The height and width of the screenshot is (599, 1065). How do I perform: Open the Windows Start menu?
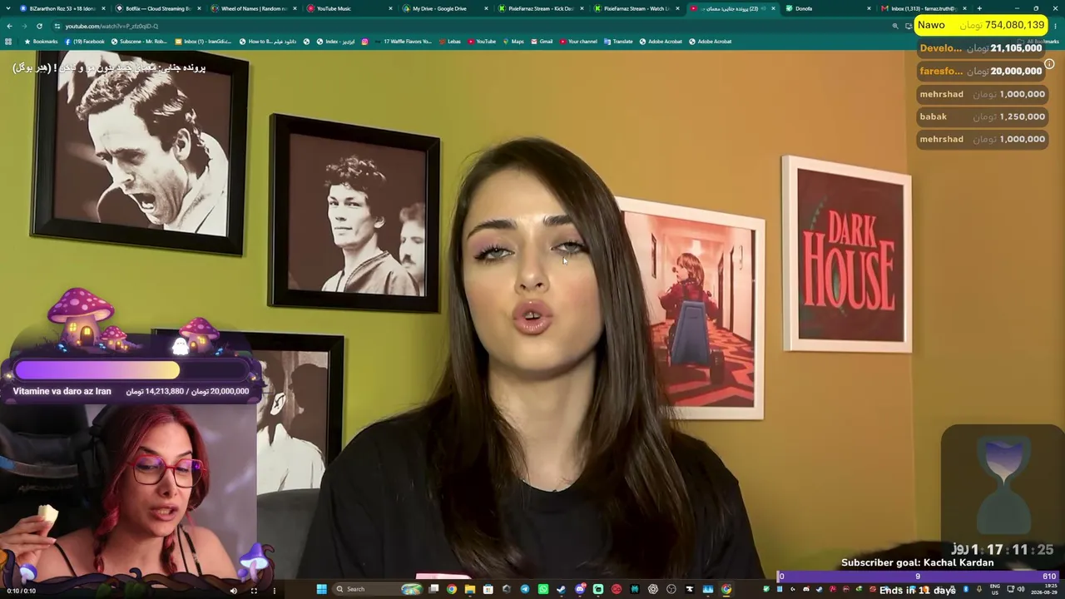pos(321,590)
